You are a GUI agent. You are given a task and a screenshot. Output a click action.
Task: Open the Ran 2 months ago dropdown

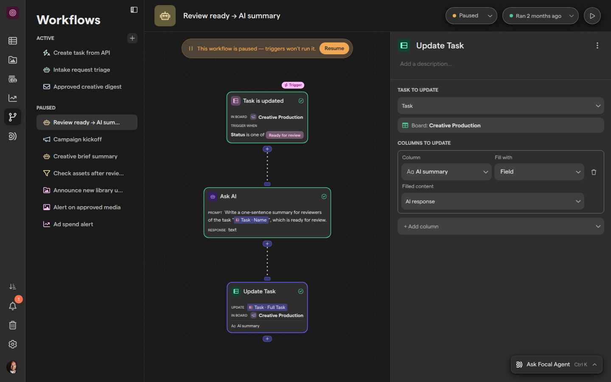pyautogui.click(x=541, y=16)
